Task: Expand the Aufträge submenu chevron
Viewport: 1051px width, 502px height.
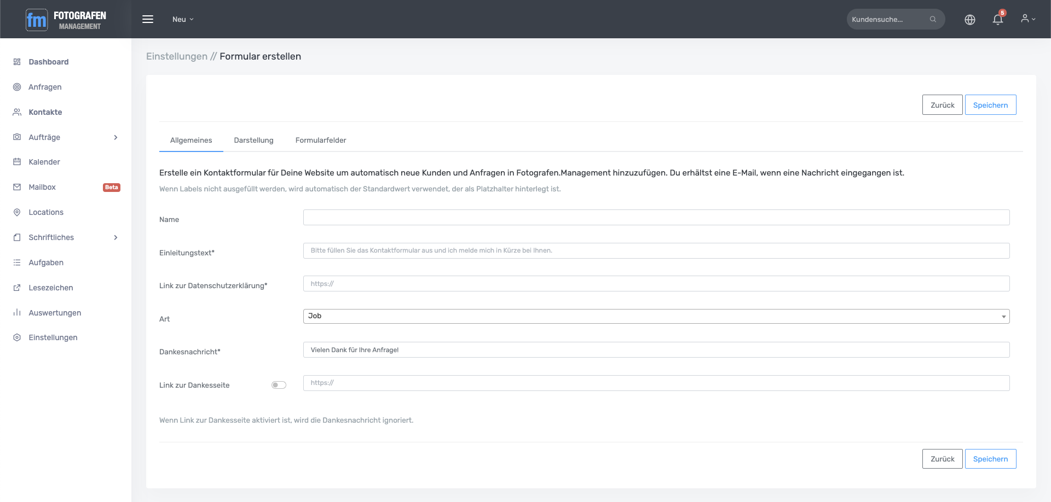Action: tap(116, 137)
